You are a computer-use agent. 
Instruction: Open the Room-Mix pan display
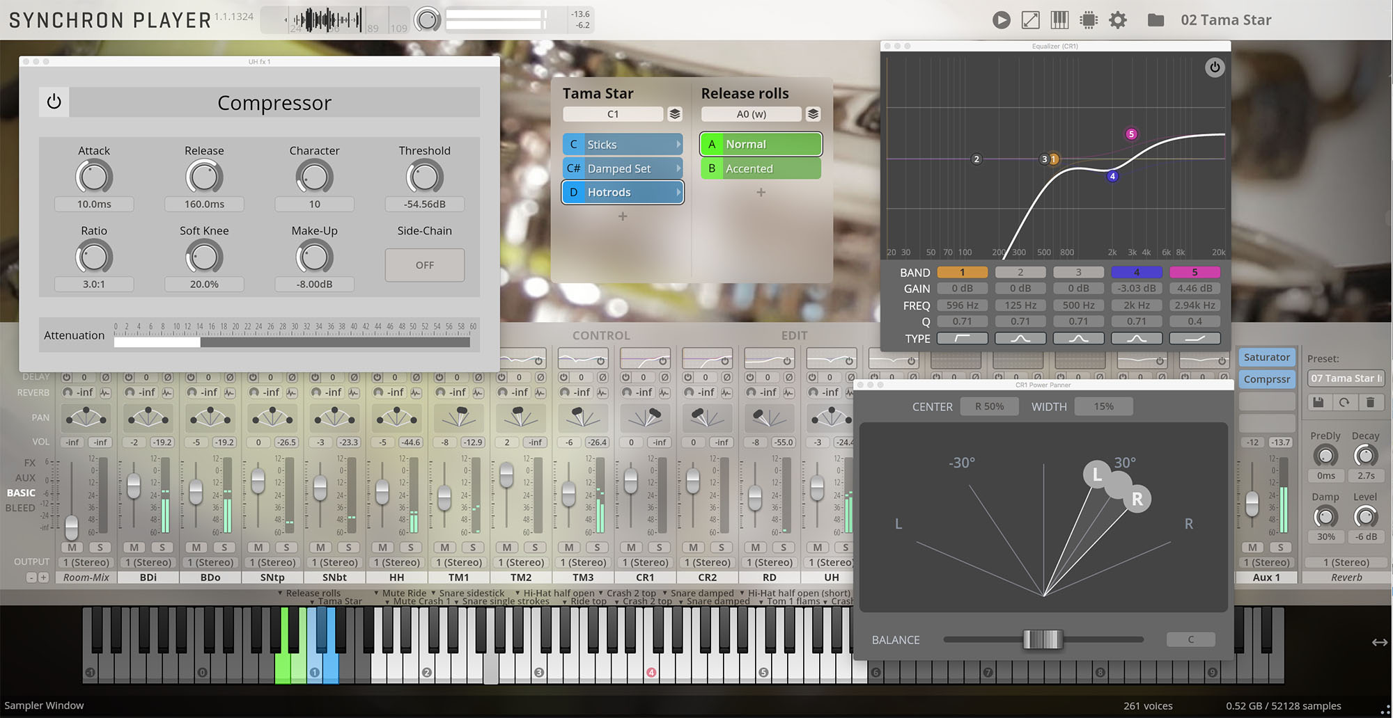click(x=86, y=417)
